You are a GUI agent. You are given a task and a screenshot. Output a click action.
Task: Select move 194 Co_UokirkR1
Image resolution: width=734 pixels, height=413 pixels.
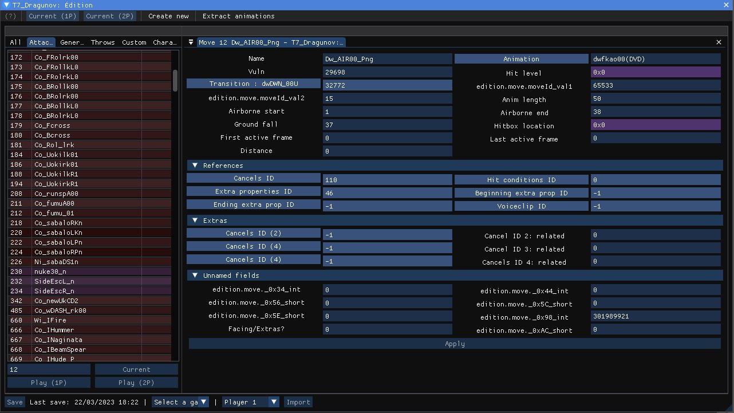89,184
